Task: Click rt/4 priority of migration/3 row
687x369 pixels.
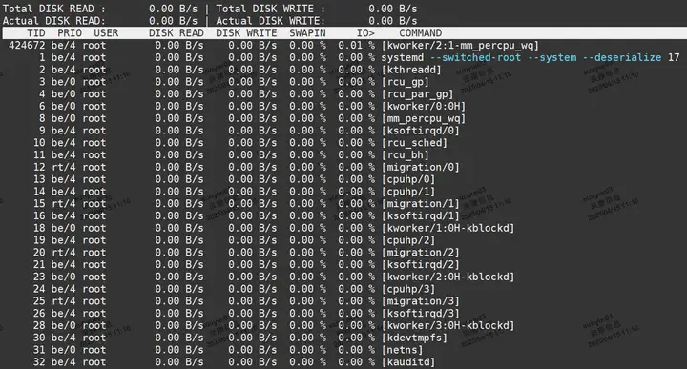Action: click(64, 301)
